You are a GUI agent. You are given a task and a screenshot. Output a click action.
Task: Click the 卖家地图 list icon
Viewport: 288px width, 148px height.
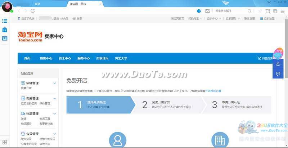tap(262, 19)
